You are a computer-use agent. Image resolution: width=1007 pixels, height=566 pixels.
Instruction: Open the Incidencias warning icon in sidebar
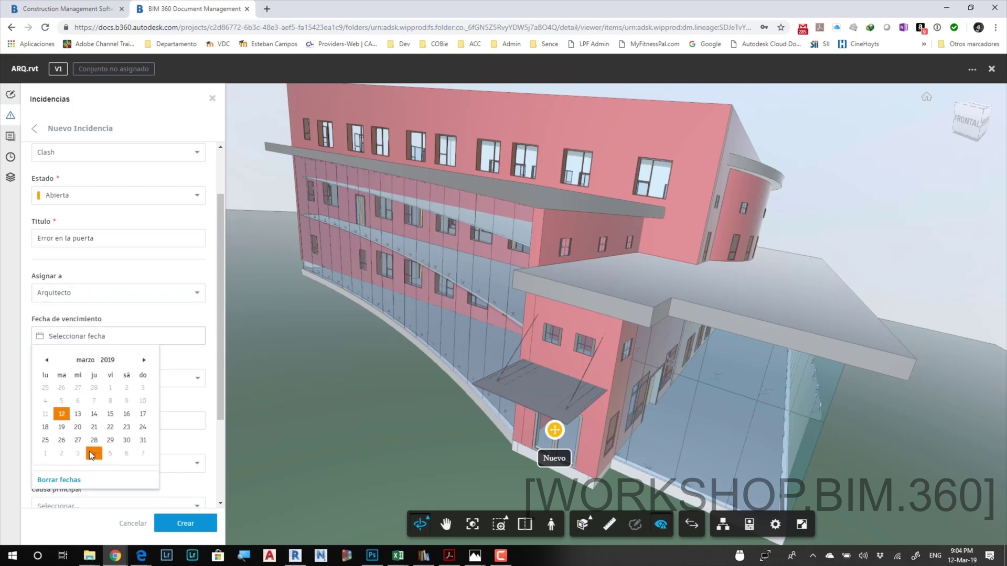(x=10, y=115)
